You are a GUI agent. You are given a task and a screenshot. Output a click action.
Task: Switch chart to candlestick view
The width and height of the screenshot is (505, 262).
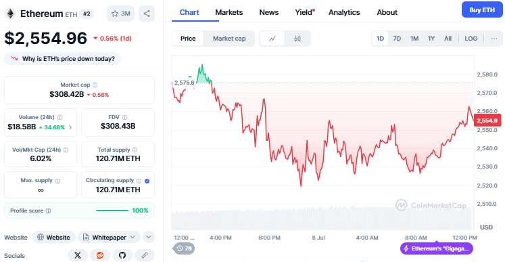[x=297, y=39]
